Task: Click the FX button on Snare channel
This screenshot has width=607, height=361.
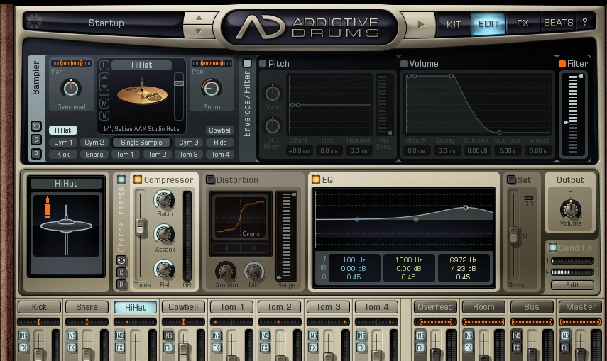Action: 72,348
